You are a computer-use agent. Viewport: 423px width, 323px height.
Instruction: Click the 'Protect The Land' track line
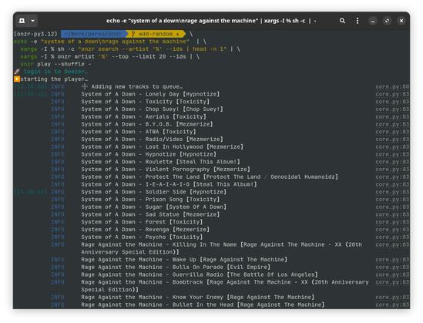point(210,177)
